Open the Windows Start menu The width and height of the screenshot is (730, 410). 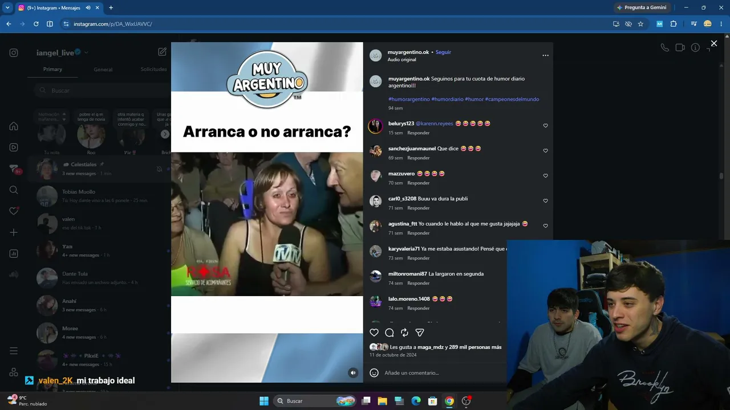tap(264, 401)
